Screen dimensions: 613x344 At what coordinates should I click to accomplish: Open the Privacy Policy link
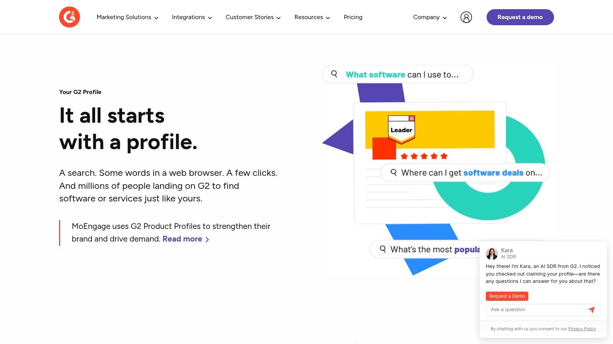point(582,329)
